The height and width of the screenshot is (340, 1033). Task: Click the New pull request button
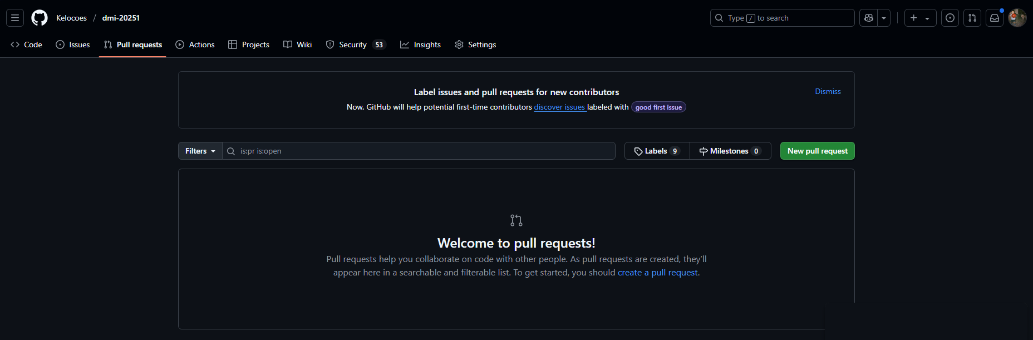tap(817, 151)
